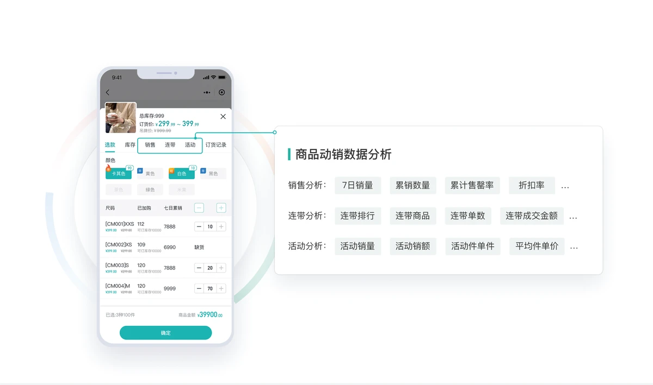Open the 活动 tab
653x385 pixels.
(x=190, y=145)
